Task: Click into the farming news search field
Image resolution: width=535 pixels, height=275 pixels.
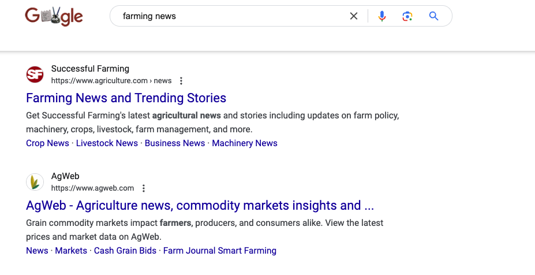Action: point(231,16)
